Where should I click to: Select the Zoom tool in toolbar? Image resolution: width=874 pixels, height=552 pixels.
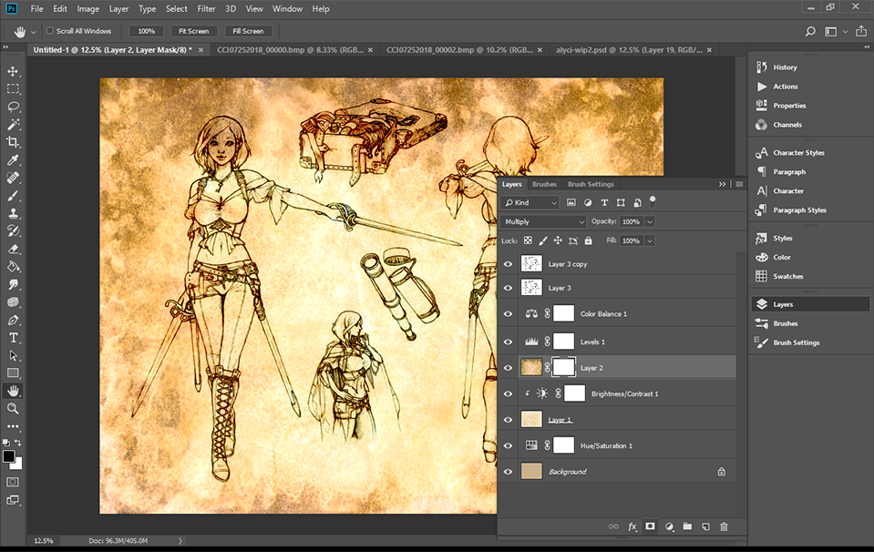[x=13, y=408]
